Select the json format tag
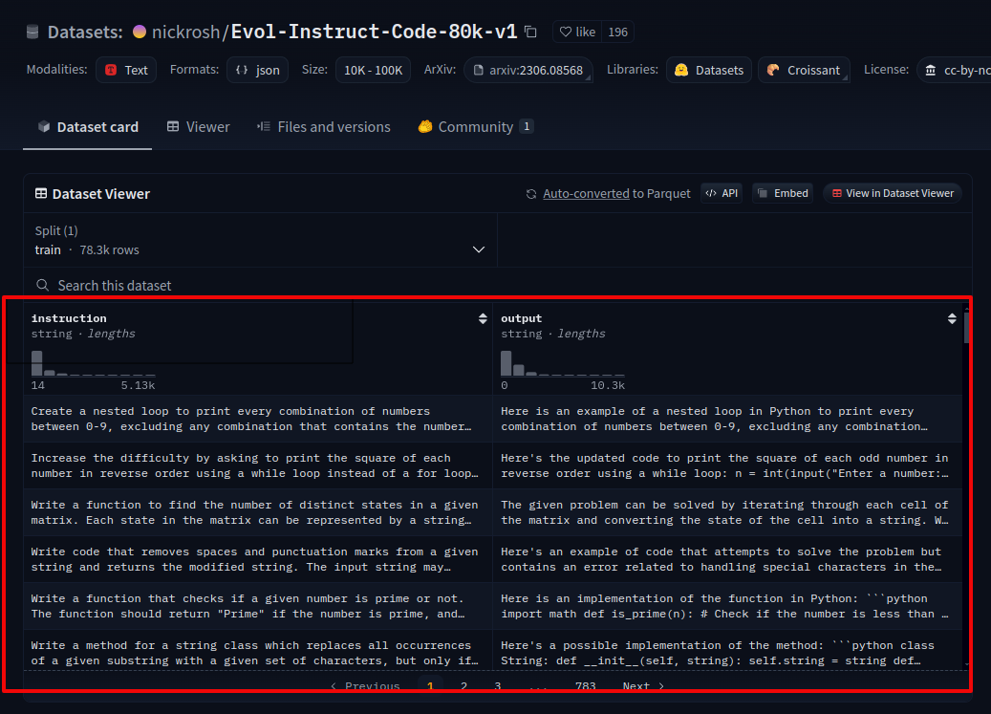 [x=258, y=70]
